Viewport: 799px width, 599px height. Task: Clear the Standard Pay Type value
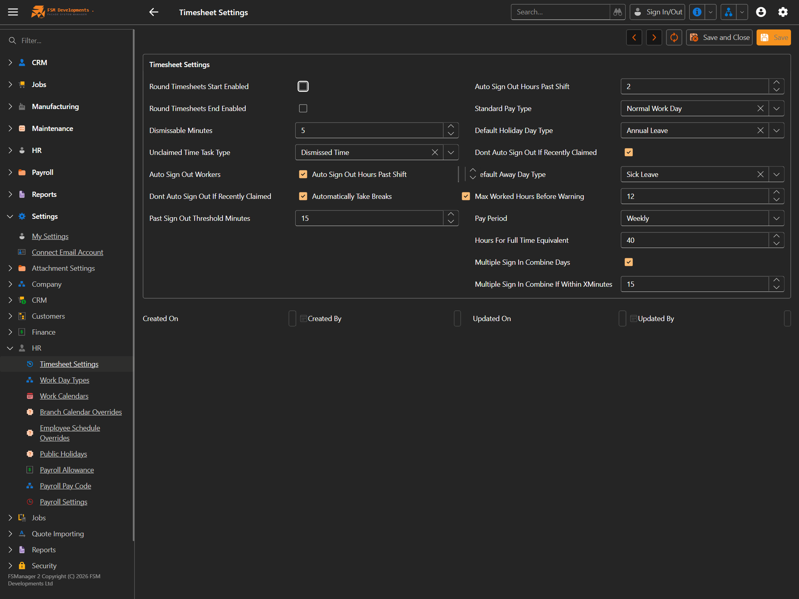[760, 109]
